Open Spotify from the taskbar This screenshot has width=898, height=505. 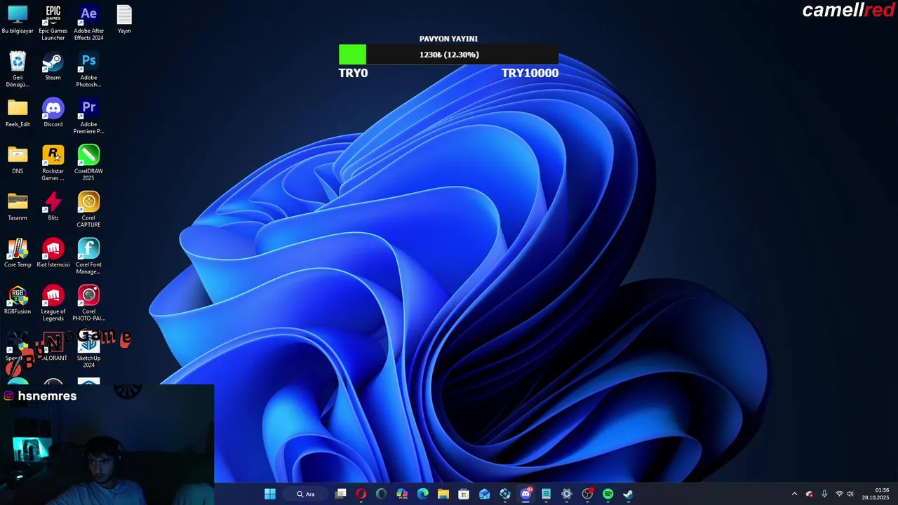[608, 494]
